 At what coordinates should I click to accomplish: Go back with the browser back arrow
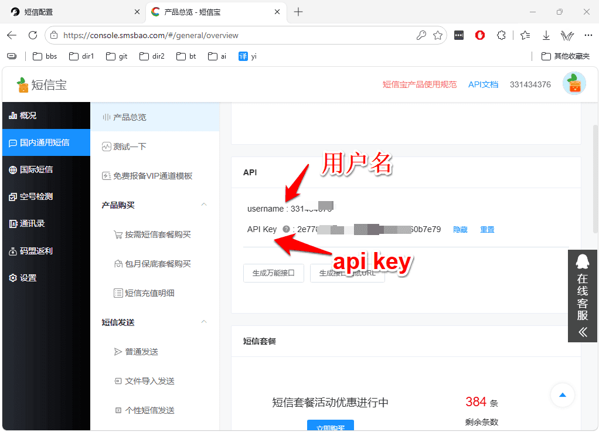click(12, 36)
